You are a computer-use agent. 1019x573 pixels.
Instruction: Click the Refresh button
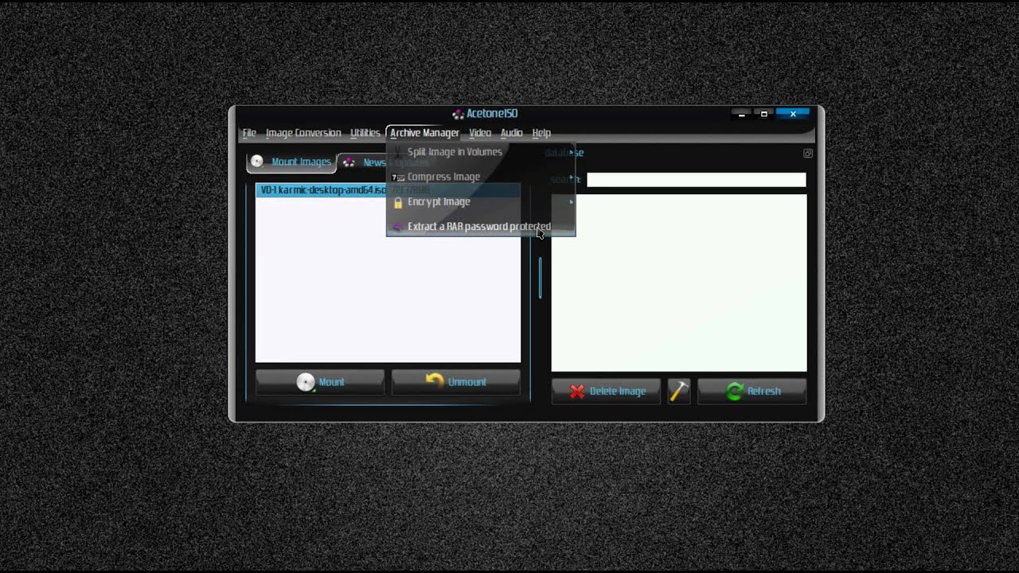tap(752, 391)
